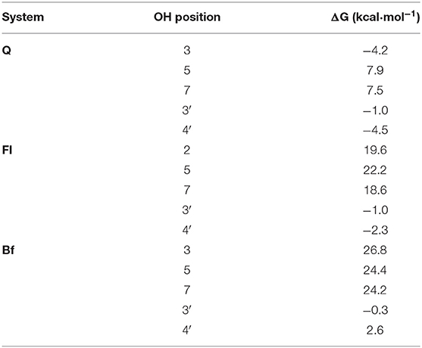Click OH position 2 in Fl row

tap(187, 151)
